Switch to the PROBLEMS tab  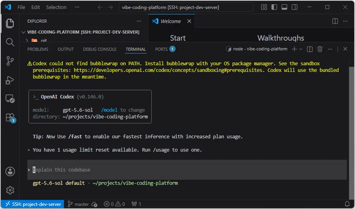click(38, 49)
